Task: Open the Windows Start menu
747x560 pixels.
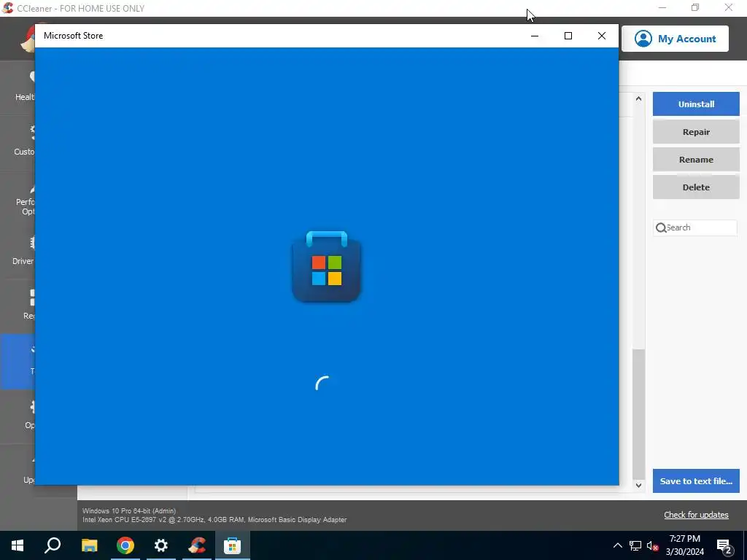Action: (18, 545)
